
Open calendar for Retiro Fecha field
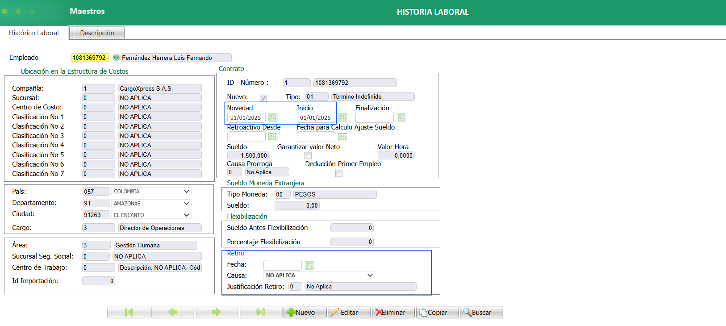[309, 266]
